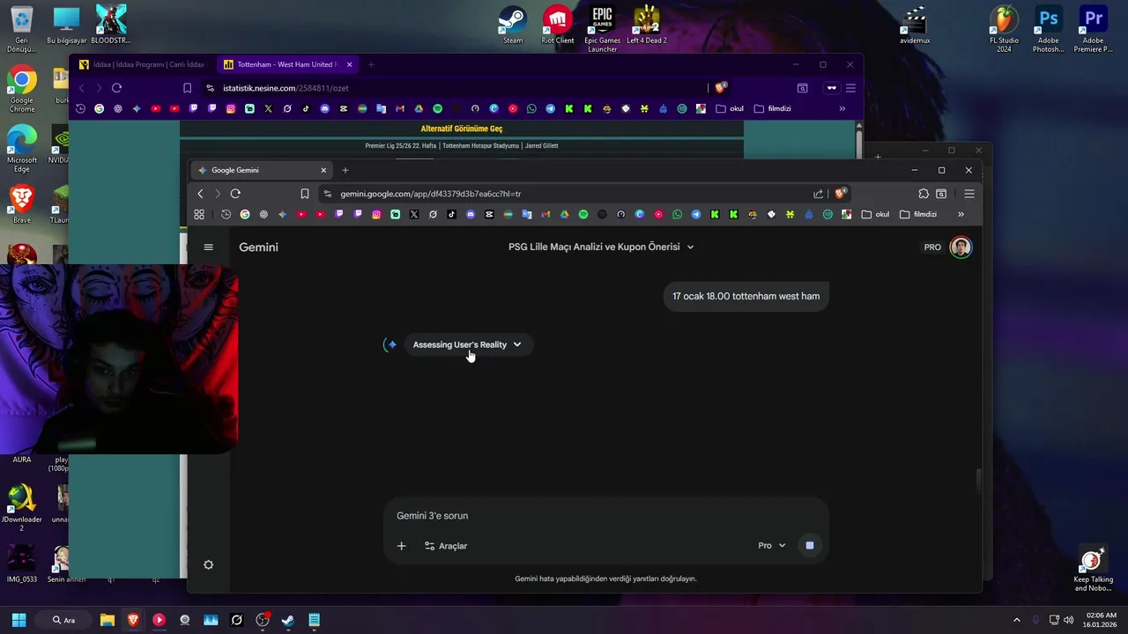
Task: Select the sent message 17 ocak 18.00 tottenham west ham
Action: point(746,297)
